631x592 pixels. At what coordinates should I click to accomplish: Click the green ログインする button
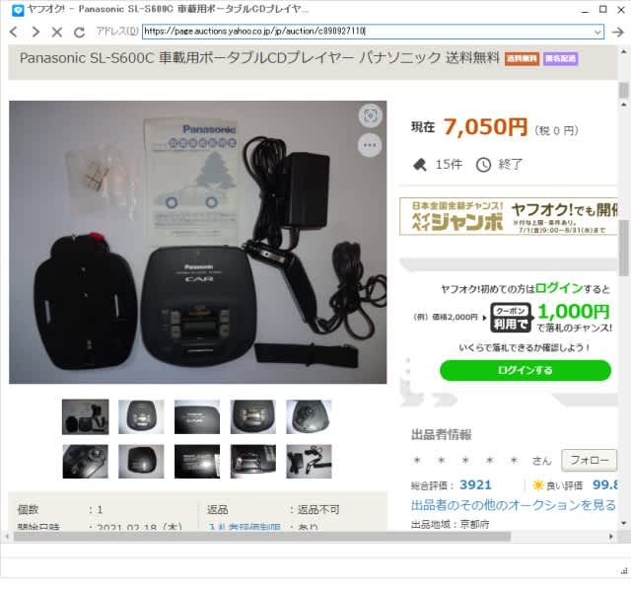(526, 370)
